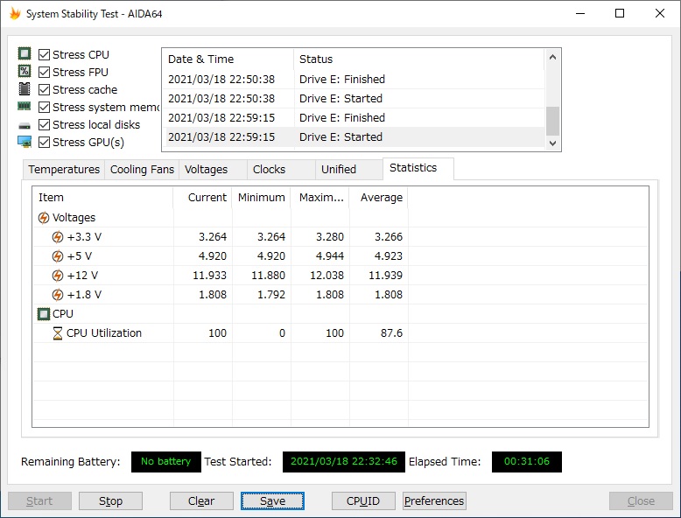Screen dimensions: 681x518
Task: Switch to the Temperatures tab
Action: pyautogui.click(x=64, y=170)
